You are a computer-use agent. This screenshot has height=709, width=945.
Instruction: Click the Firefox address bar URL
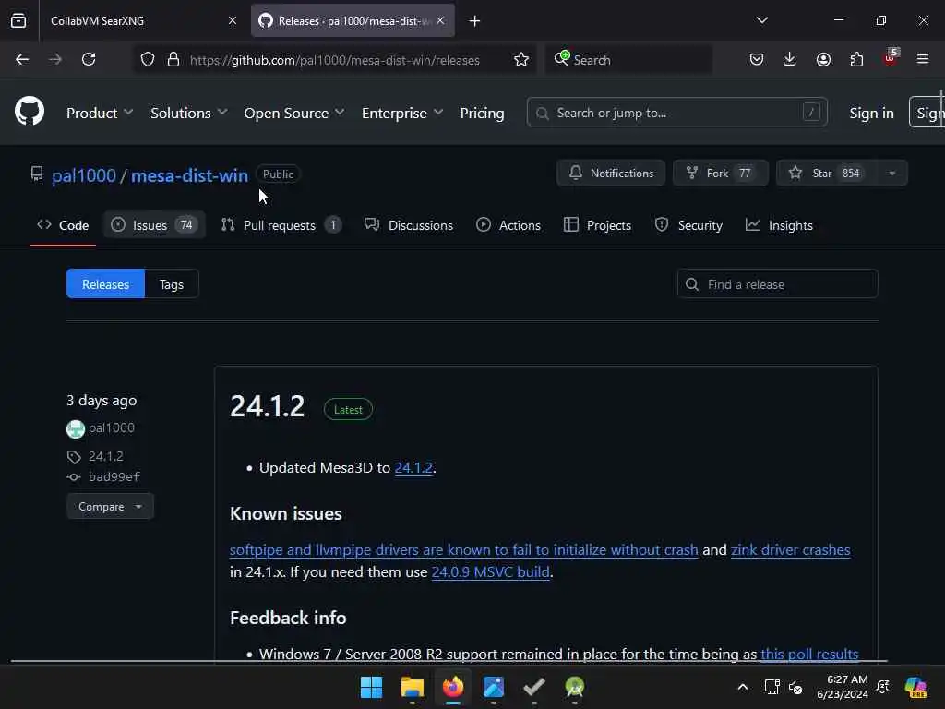click(x=334, y=60)
